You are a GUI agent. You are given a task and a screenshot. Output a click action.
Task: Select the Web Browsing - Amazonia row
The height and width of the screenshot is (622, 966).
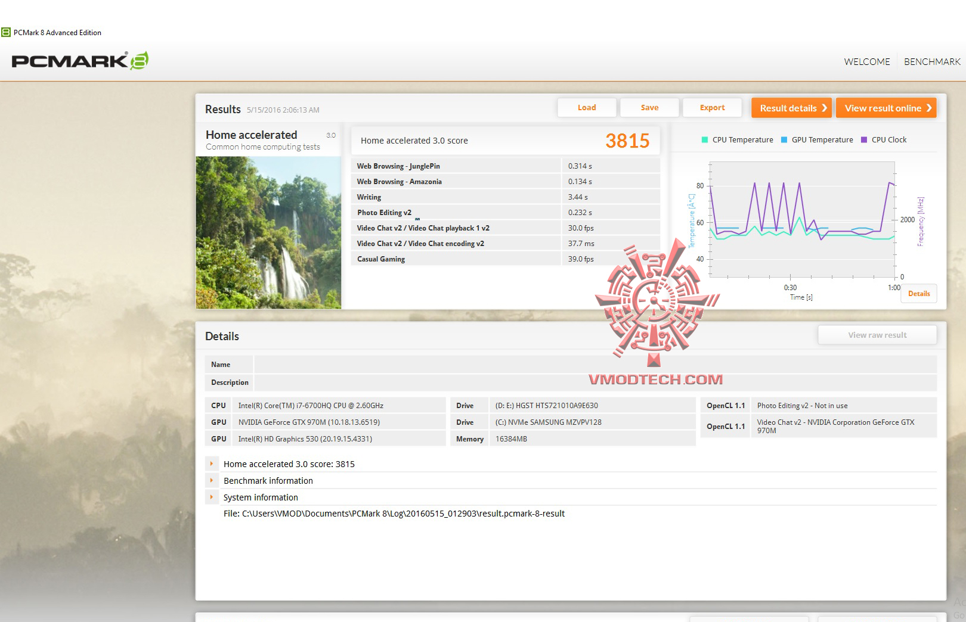pos(506,182)
